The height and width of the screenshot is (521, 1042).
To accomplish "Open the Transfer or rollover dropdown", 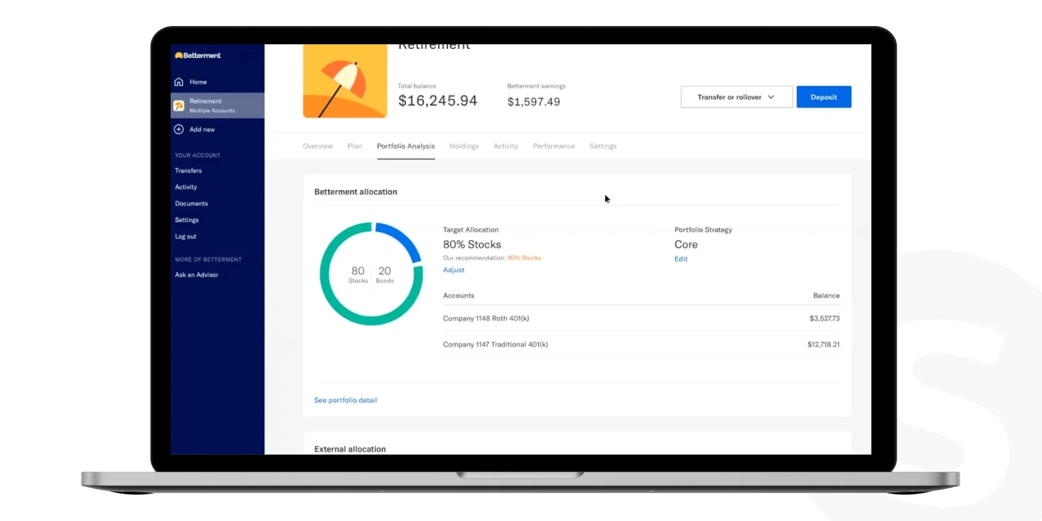I will tap(737, 97).
